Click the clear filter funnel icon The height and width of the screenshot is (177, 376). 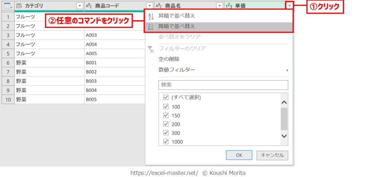coord(151,49)
